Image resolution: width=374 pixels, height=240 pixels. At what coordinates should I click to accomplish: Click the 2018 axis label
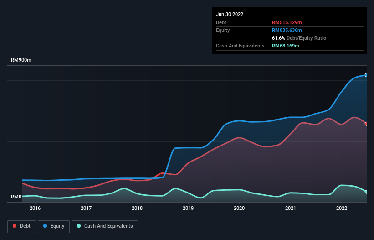(x=137, y=208)
